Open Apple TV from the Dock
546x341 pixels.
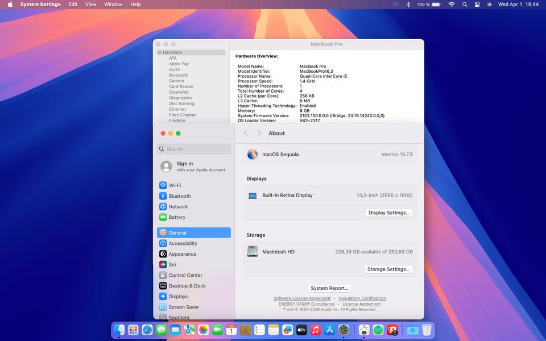(x=301, y=330)
